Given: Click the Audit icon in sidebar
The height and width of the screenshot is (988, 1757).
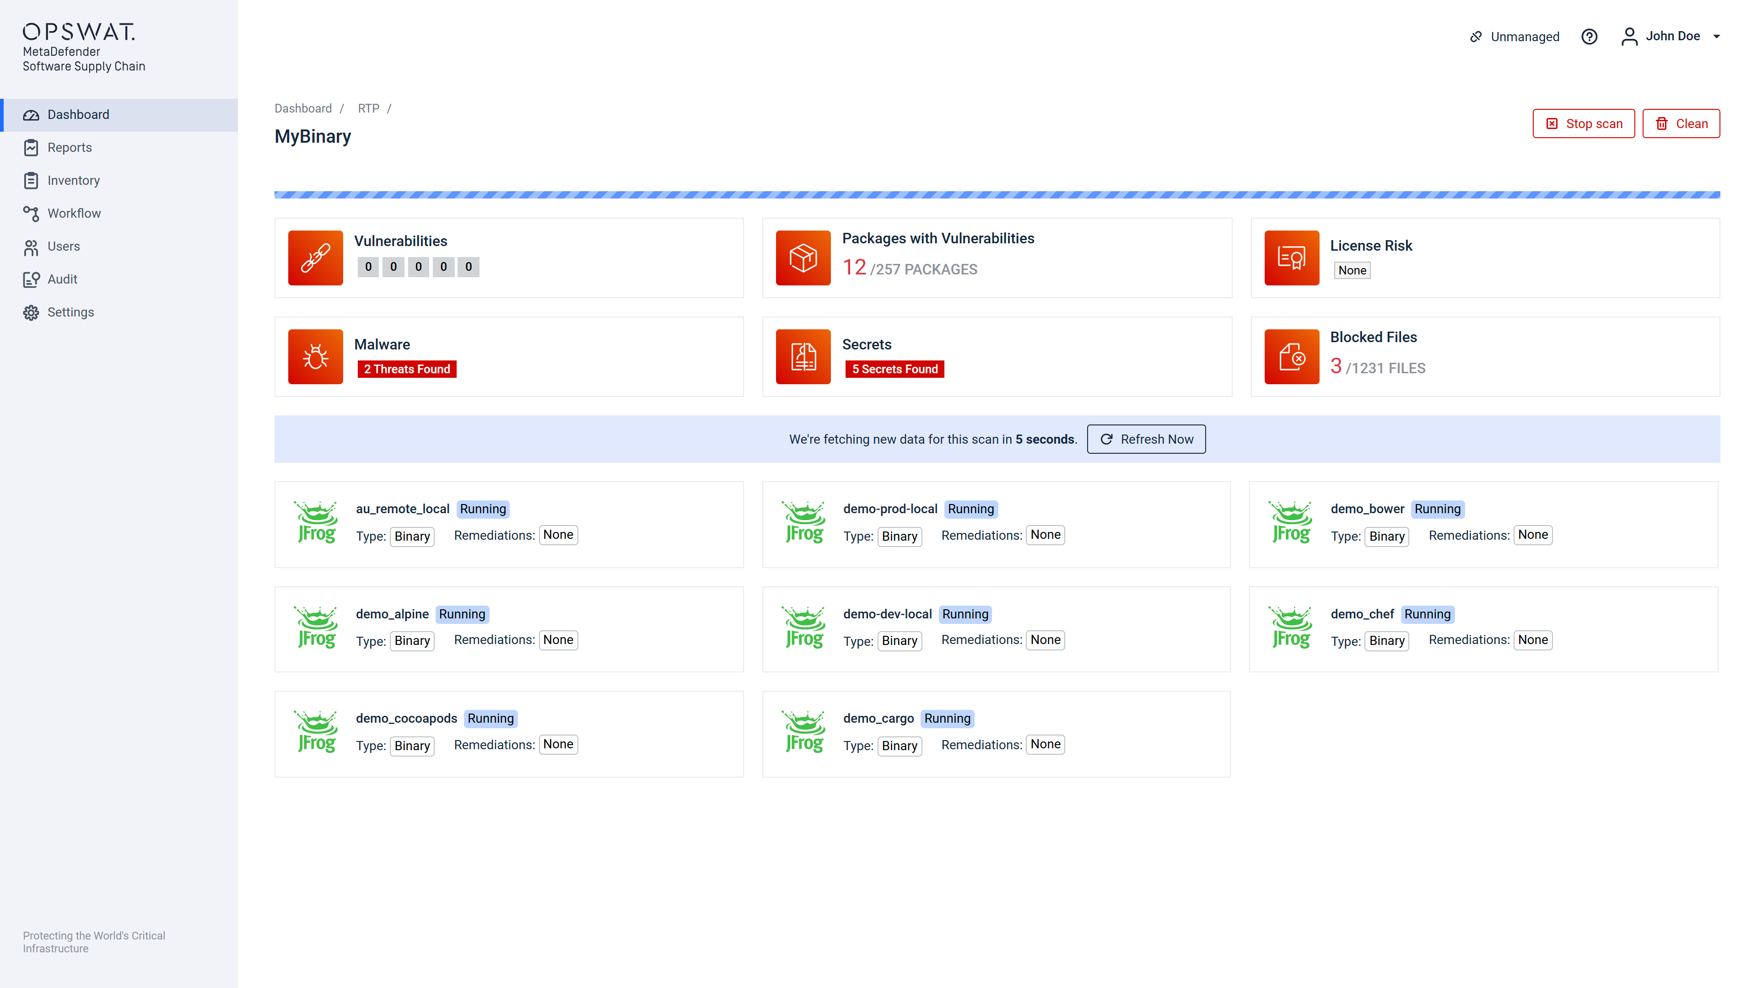Looking at the screenshot, I should (32, 279).
